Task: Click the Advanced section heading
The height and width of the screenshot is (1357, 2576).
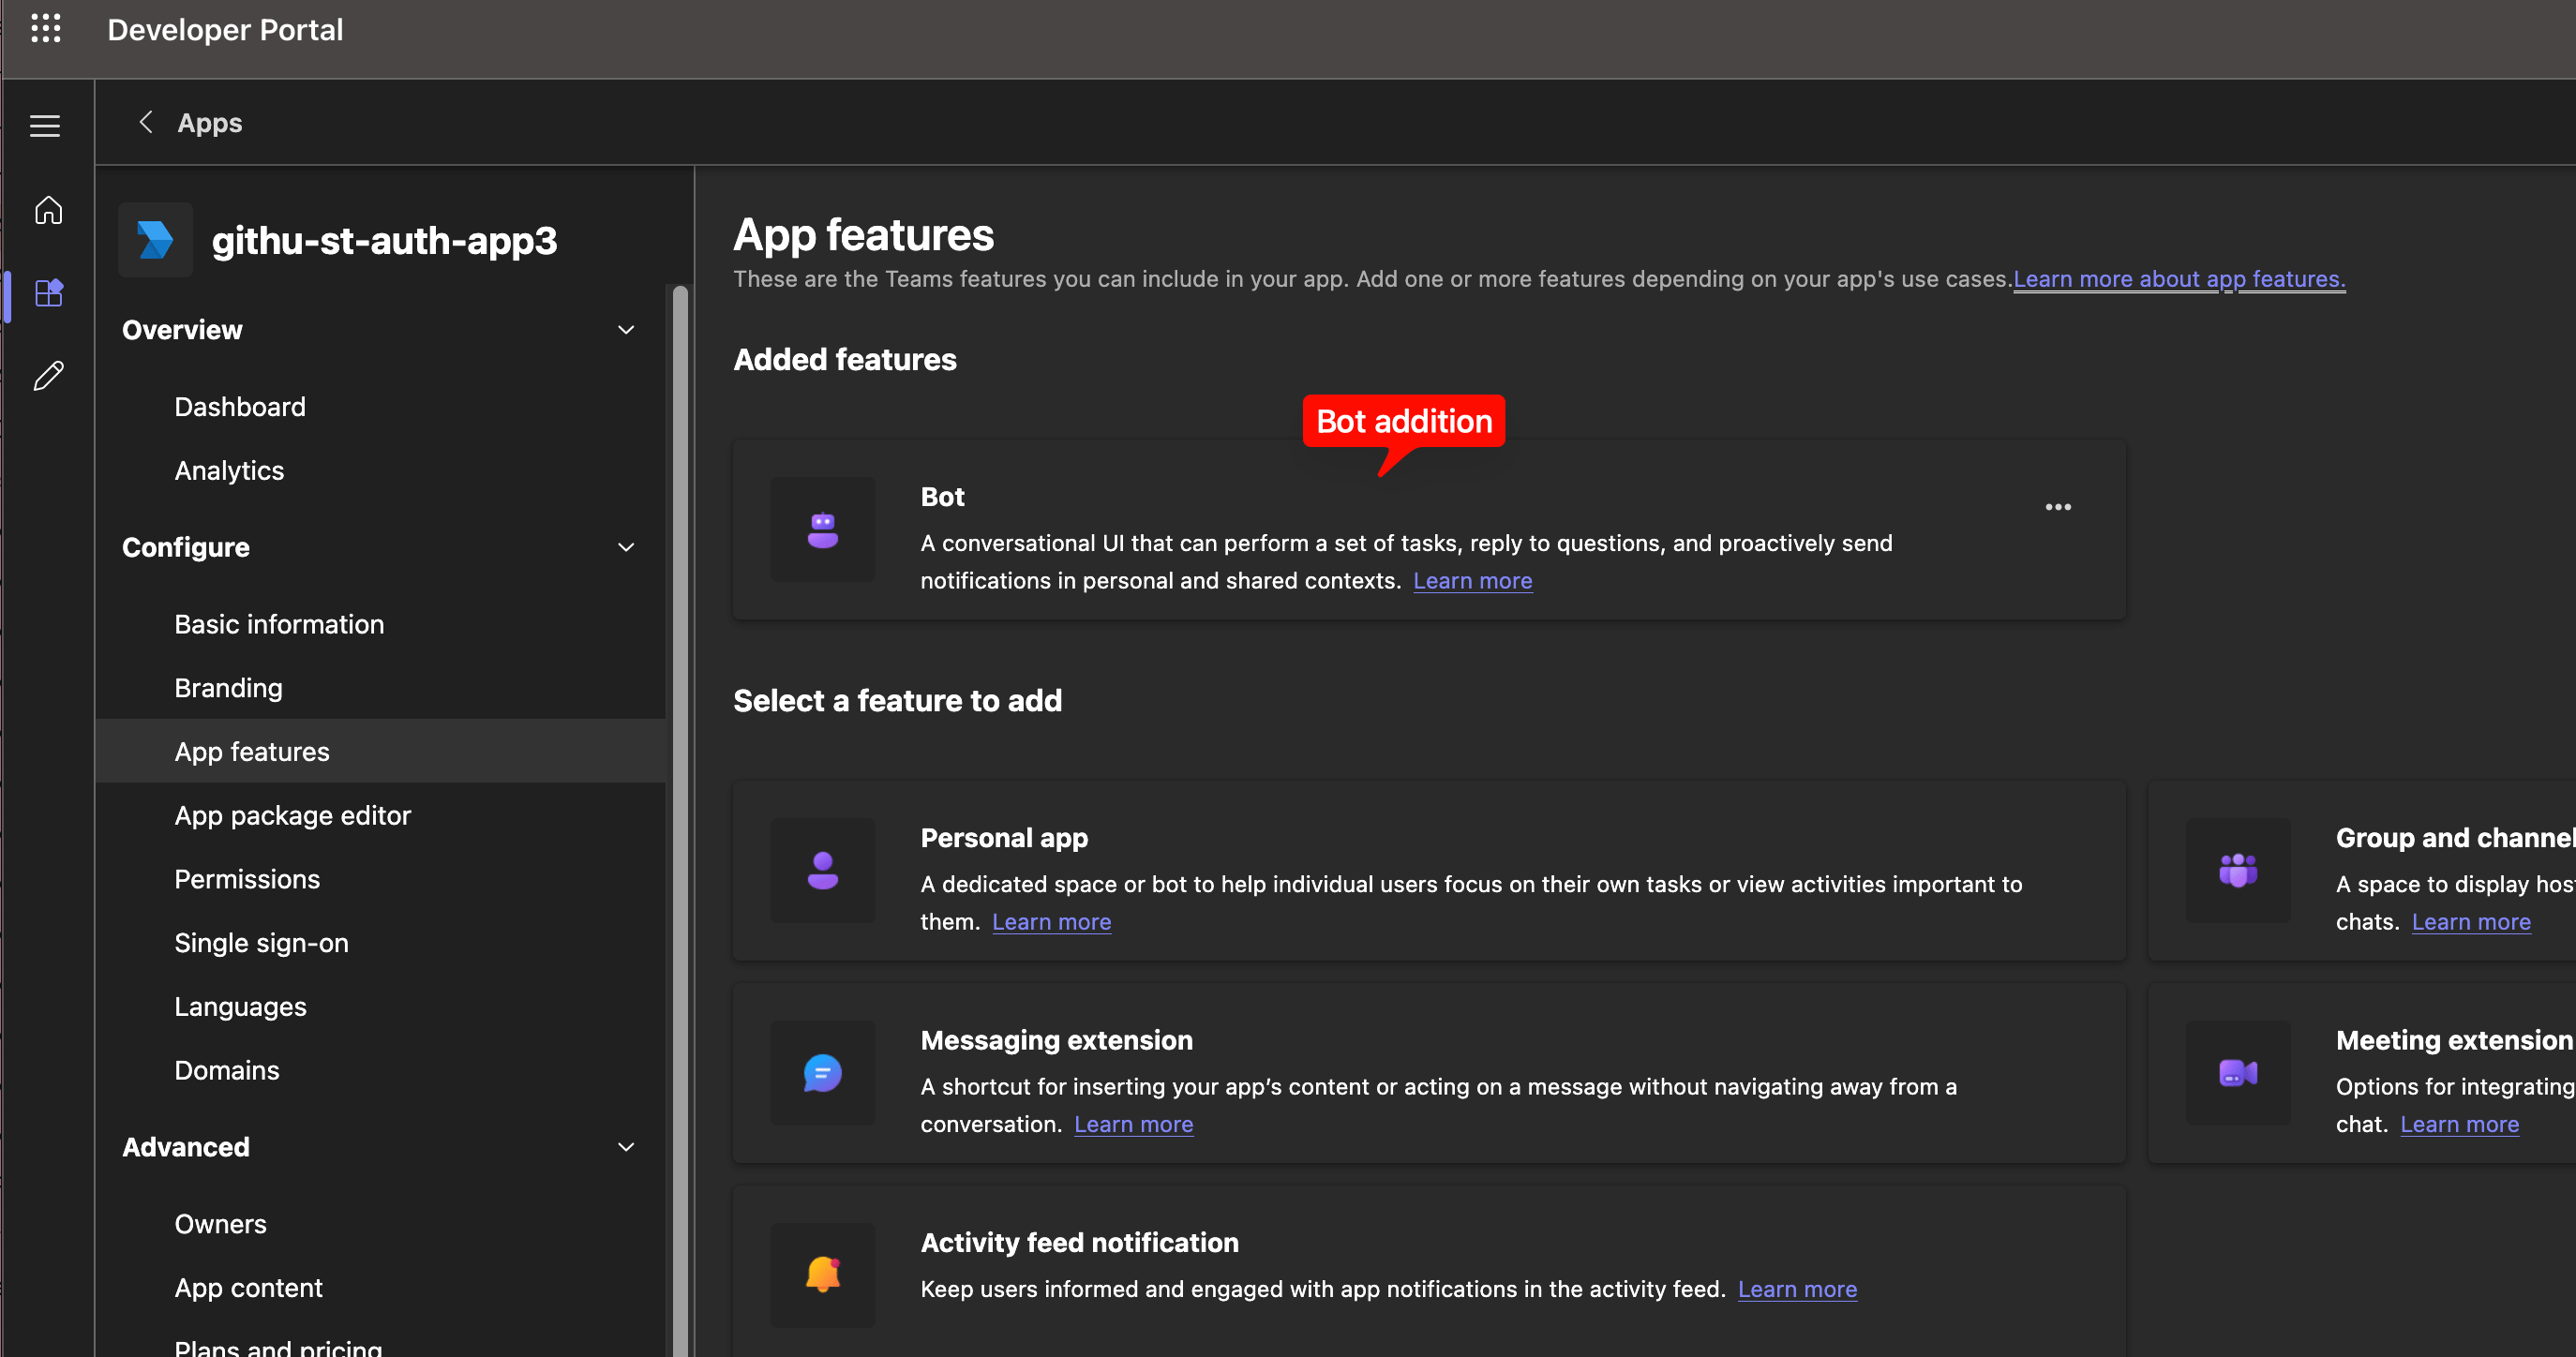Action: coord(186,1147)
